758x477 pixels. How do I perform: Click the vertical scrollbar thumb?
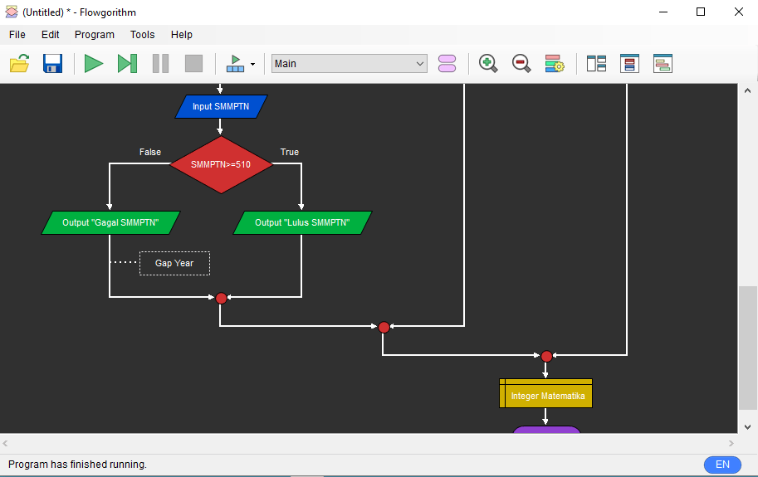point(748,348)
